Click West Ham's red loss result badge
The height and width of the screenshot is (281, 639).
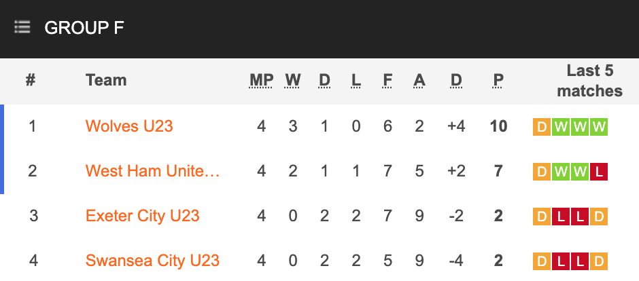coord(599,172)
